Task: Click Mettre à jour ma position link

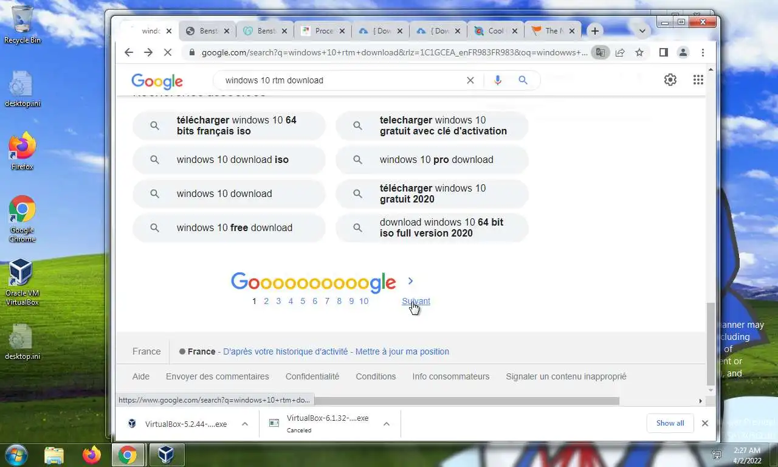Action: (x=402, y=351)
